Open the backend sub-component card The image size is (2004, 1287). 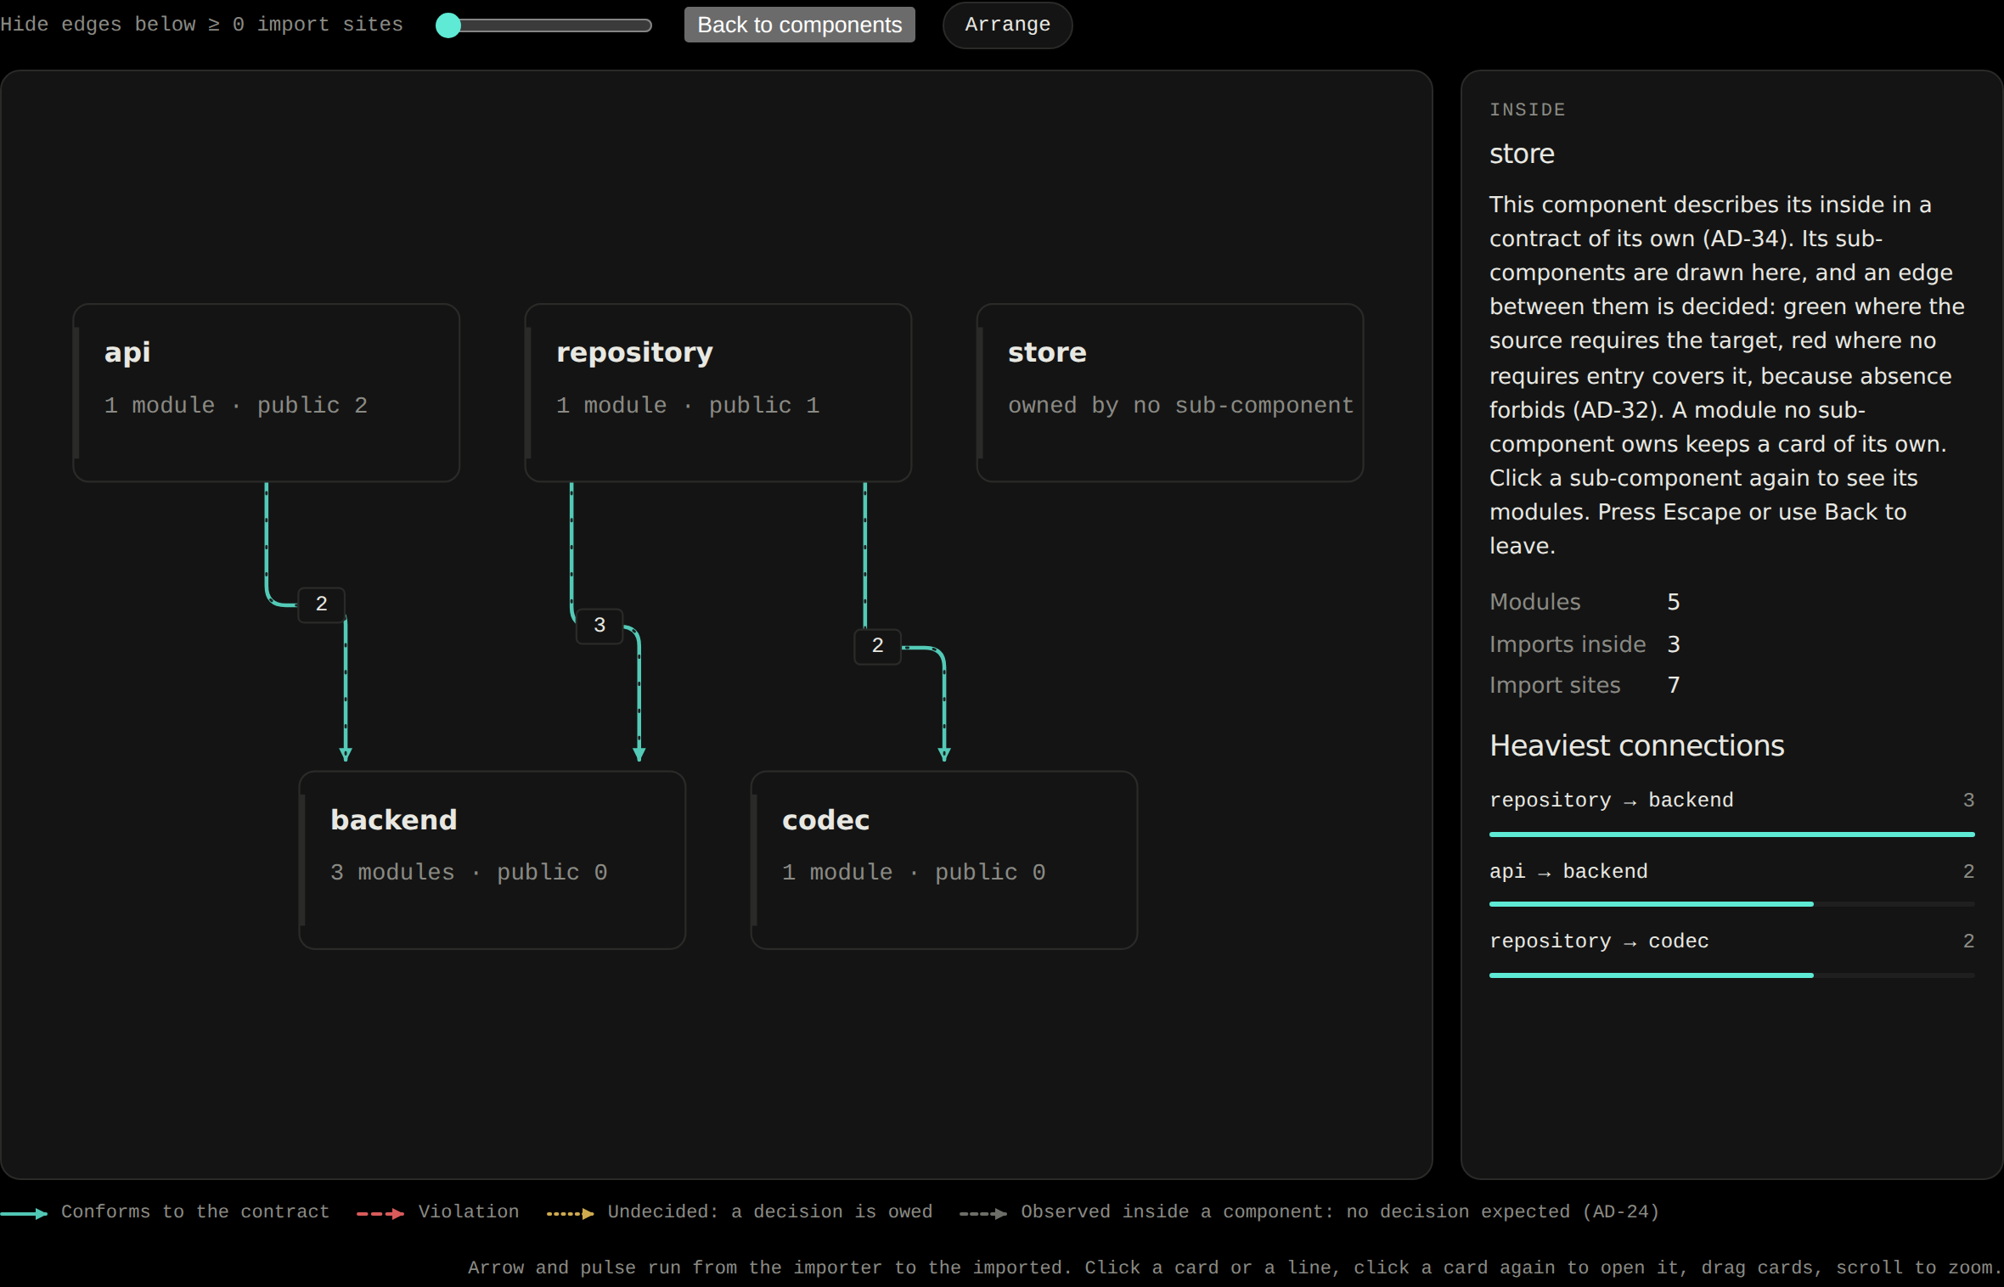click(x=492, y=860)
